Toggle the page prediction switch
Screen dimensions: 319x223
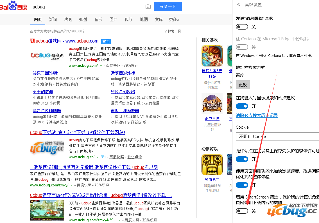[242, 185]
